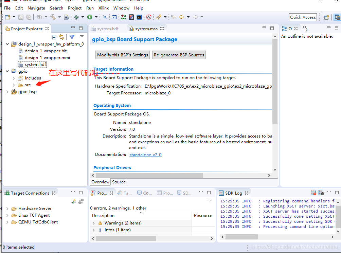Click the Forward navigation arrow icon
Viewport: 341px width, 253px height.
click(195, 17)
